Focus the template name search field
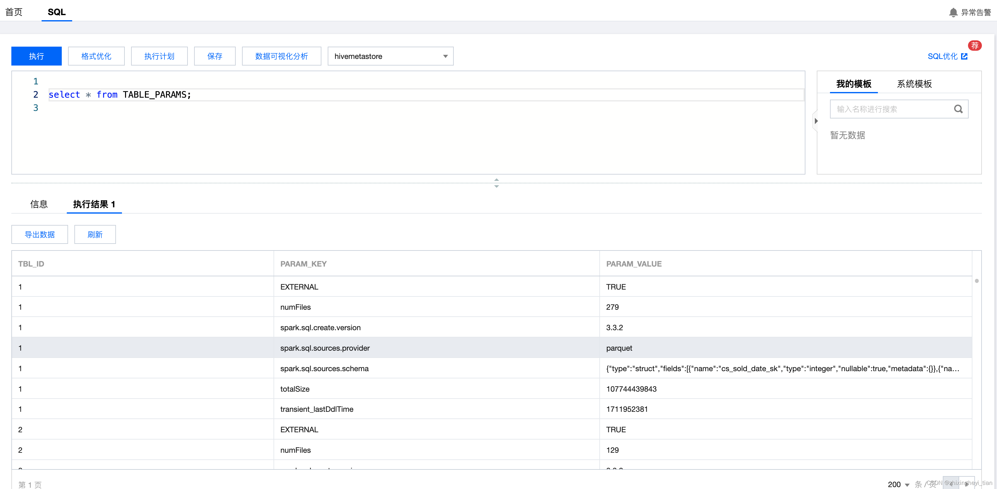This screenshot has width=997, height=489. (899, 109)
